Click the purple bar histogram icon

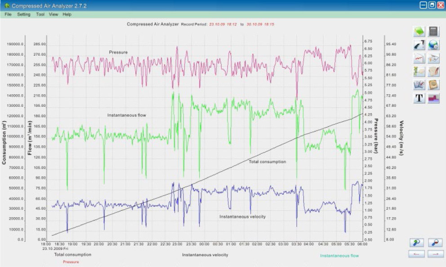[x=434, y=98]
